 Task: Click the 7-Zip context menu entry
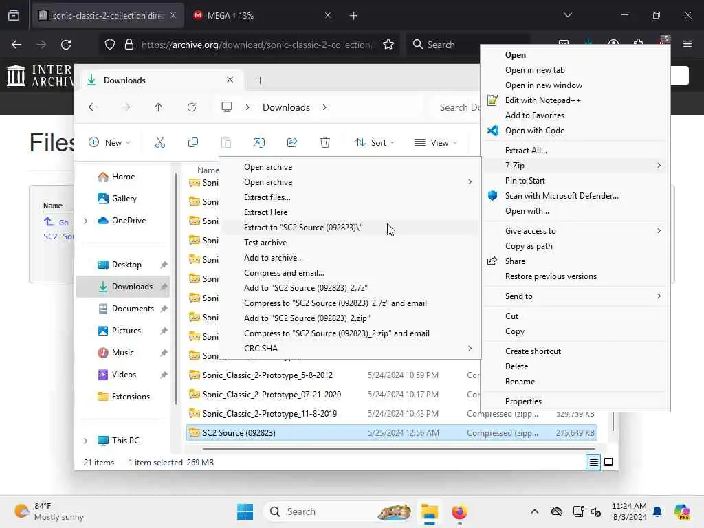575,165
